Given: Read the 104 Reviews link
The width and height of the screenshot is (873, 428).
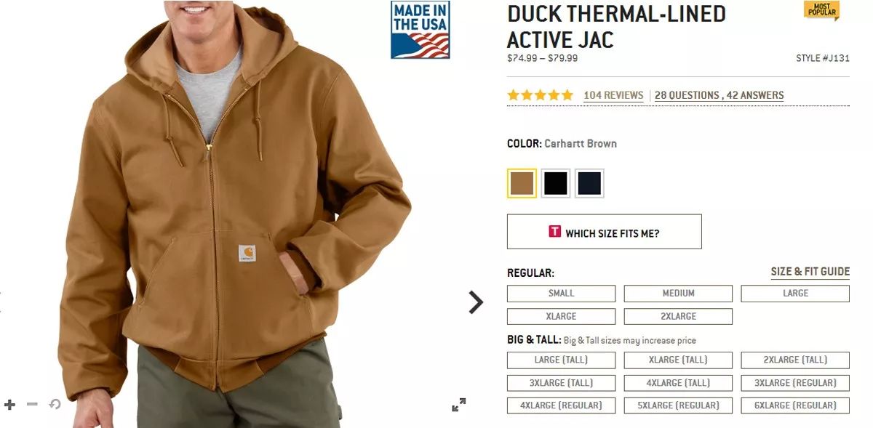Looking at the screenshot, I should tap(613, 95).
